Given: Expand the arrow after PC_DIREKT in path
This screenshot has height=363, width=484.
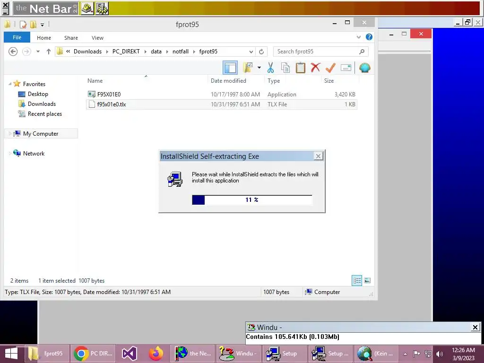Looking at the screenshot, I should point(146,52).
